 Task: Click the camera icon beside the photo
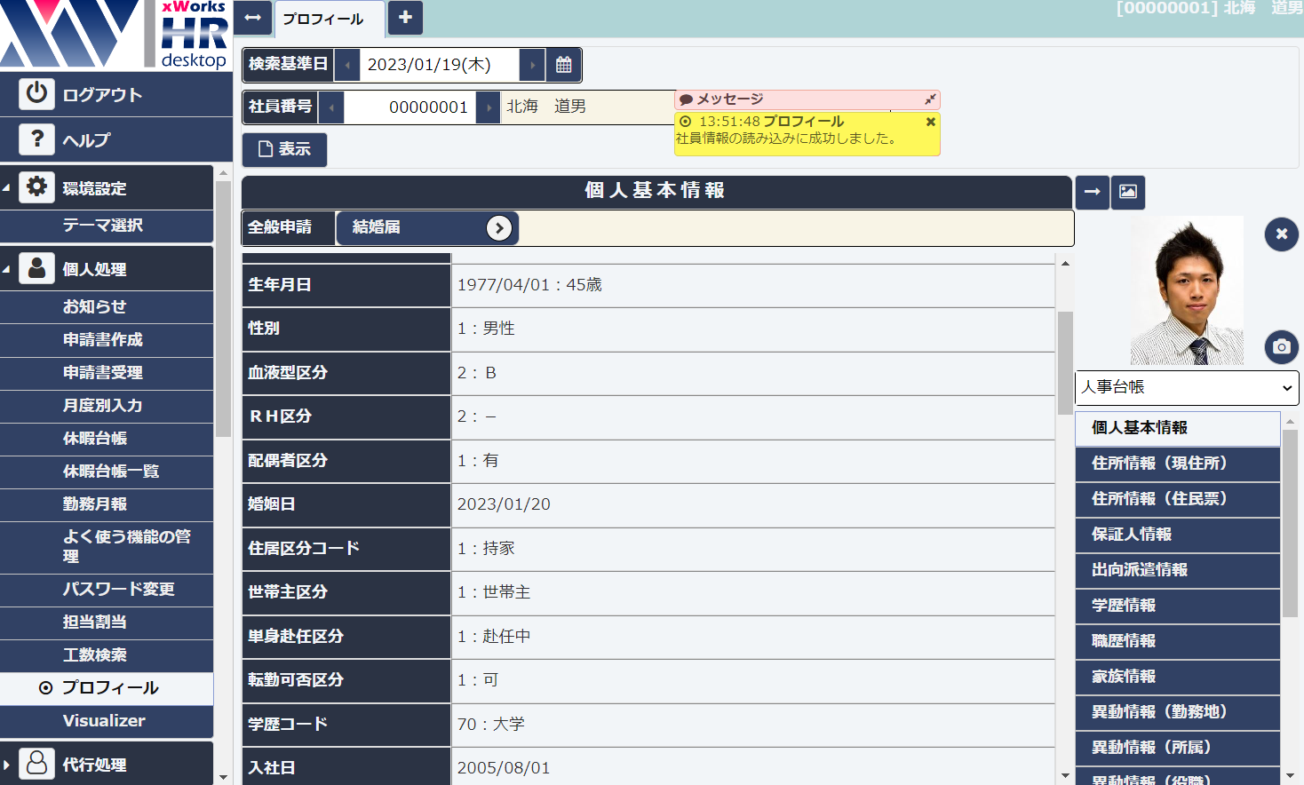(1281, 346)
